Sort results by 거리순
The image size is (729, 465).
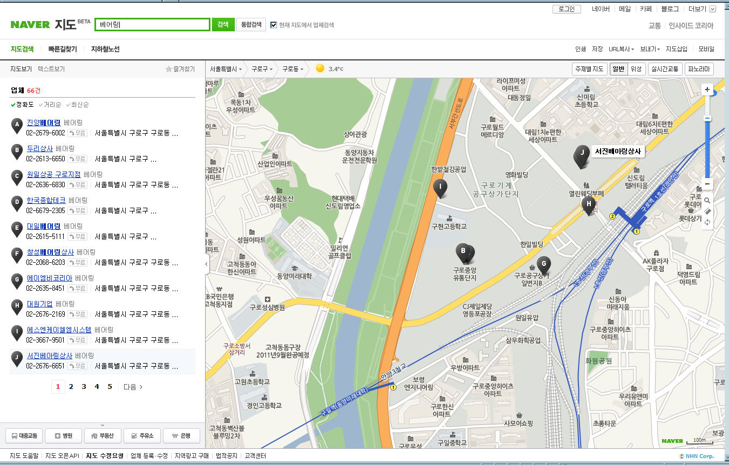click(x=50, y=105)
